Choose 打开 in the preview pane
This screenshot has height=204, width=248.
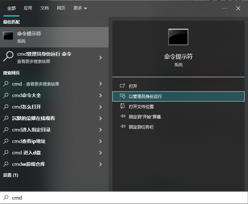[178, 86]
